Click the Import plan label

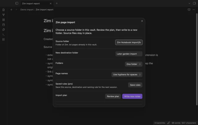point(61,95)
